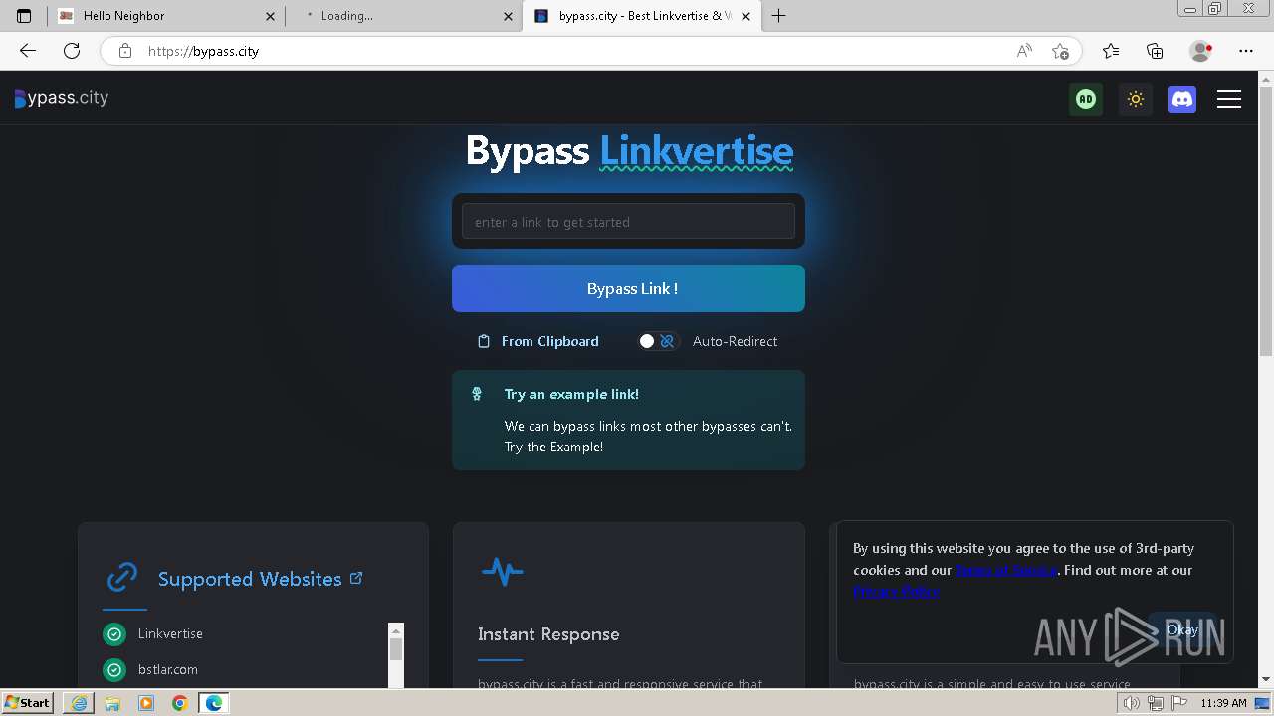Click the Bypass Link! button
The width and height of the screenshot is (1274, 716).
point(628,288)
